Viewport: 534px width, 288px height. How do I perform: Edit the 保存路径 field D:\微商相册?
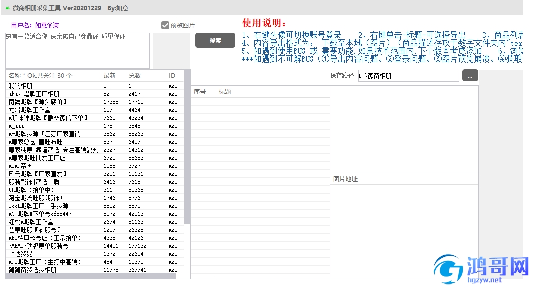[408, 76]
